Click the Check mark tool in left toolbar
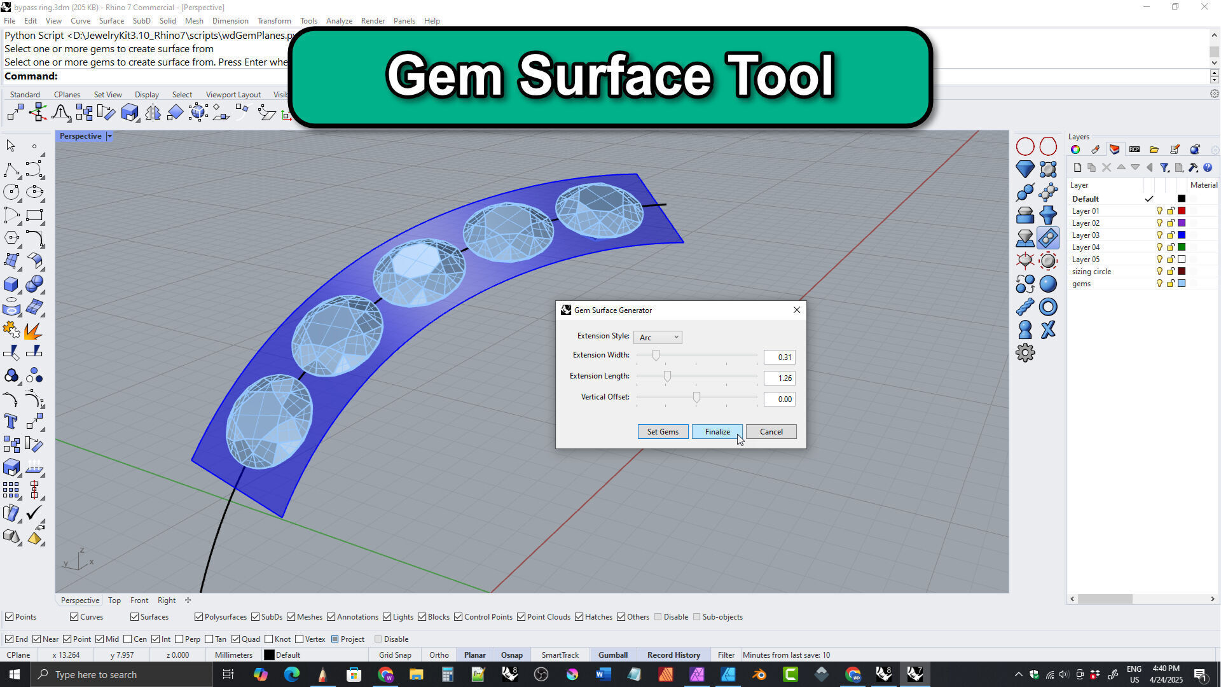This screenshot has height=687, width=1221. [x=34, y=512]
